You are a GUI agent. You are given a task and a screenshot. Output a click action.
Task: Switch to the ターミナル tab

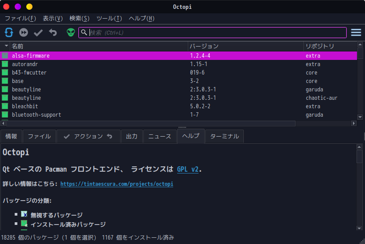(x=225, y=136)
